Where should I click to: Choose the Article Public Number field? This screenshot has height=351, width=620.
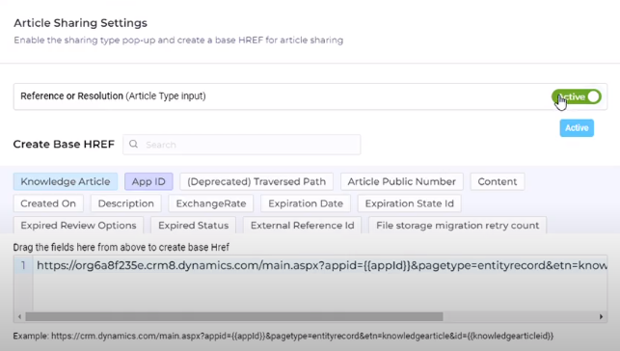pos(402,181)
